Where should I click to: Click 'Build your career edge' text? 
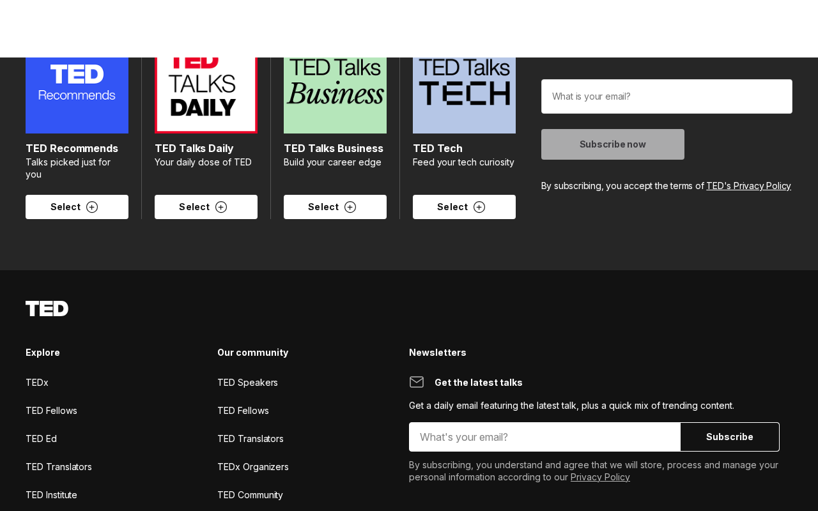point(332,162)
